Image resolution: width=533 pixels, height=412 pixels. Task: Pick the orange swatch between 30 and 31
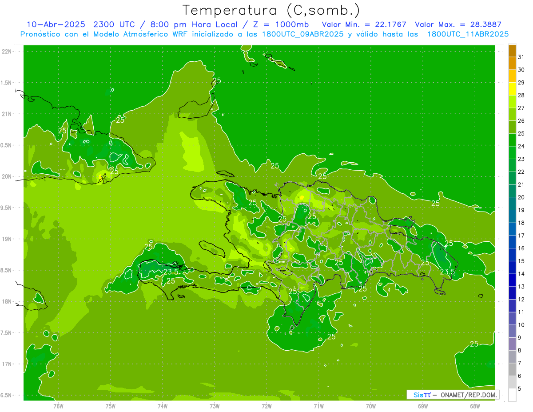512,64
